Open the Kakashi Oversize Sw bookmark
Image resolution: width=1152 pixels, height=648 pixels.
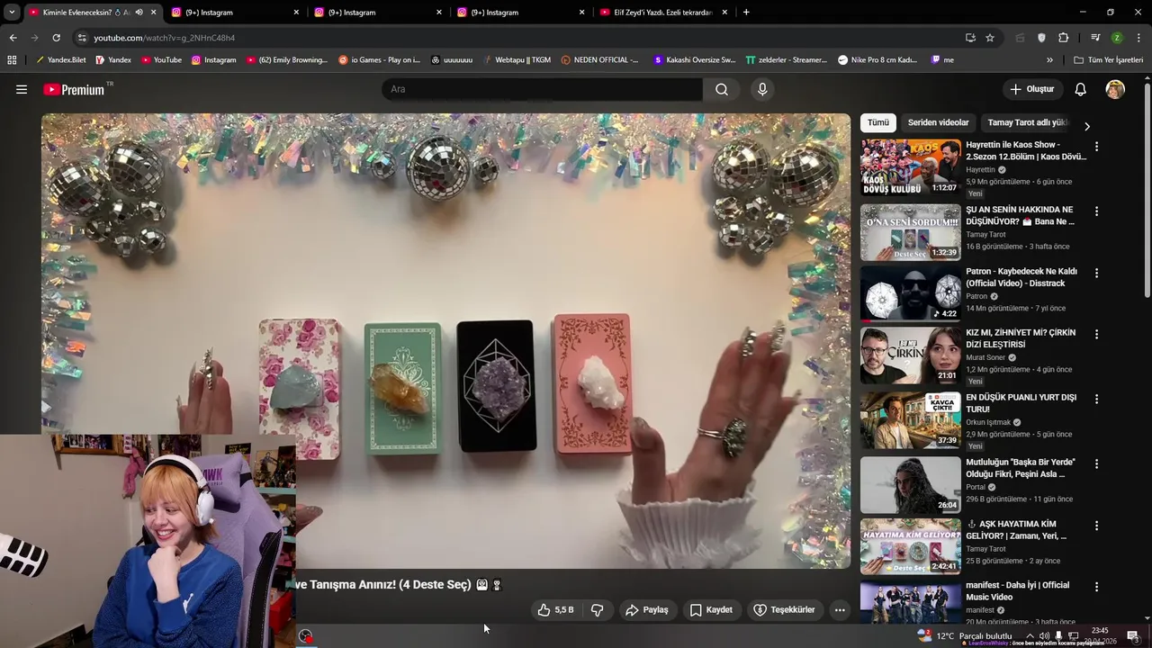(695, 59)
